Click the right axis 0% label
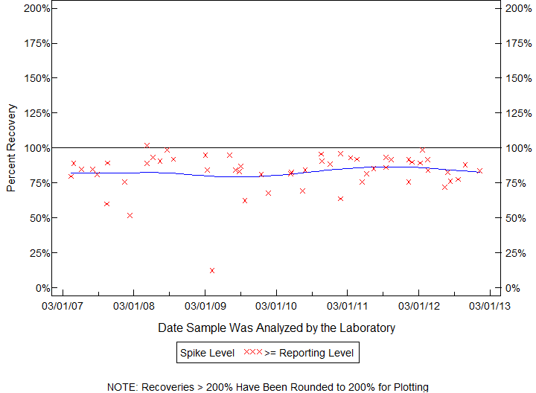 513,288
